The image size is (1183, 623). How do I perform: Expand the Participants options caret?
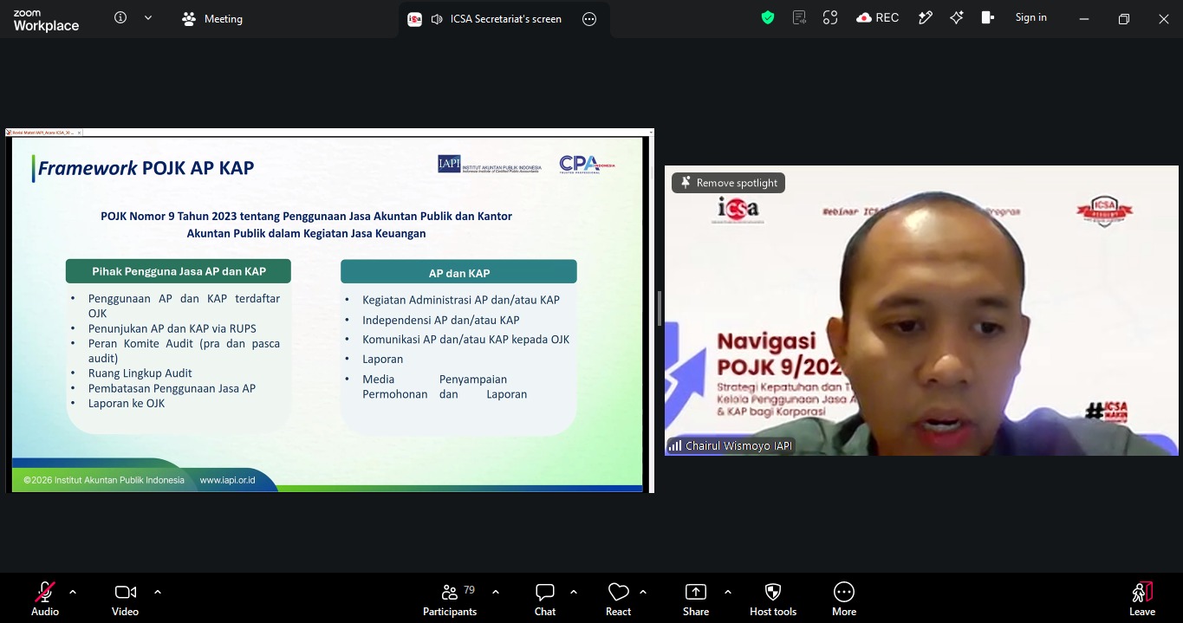pos(496,592)
